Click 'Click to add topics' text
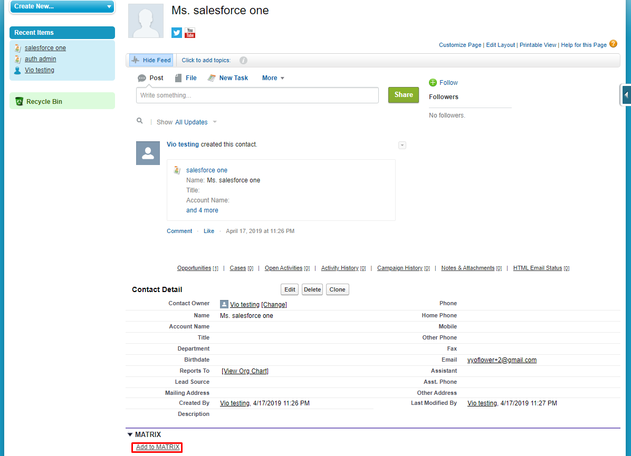The height and width of the screenshot is (456, 631). (x=206, y=60)
